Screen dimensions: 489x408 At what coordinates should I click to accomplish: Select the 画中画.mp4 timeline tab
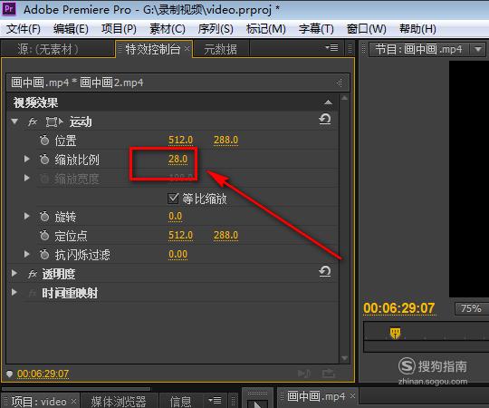(316, 396)
